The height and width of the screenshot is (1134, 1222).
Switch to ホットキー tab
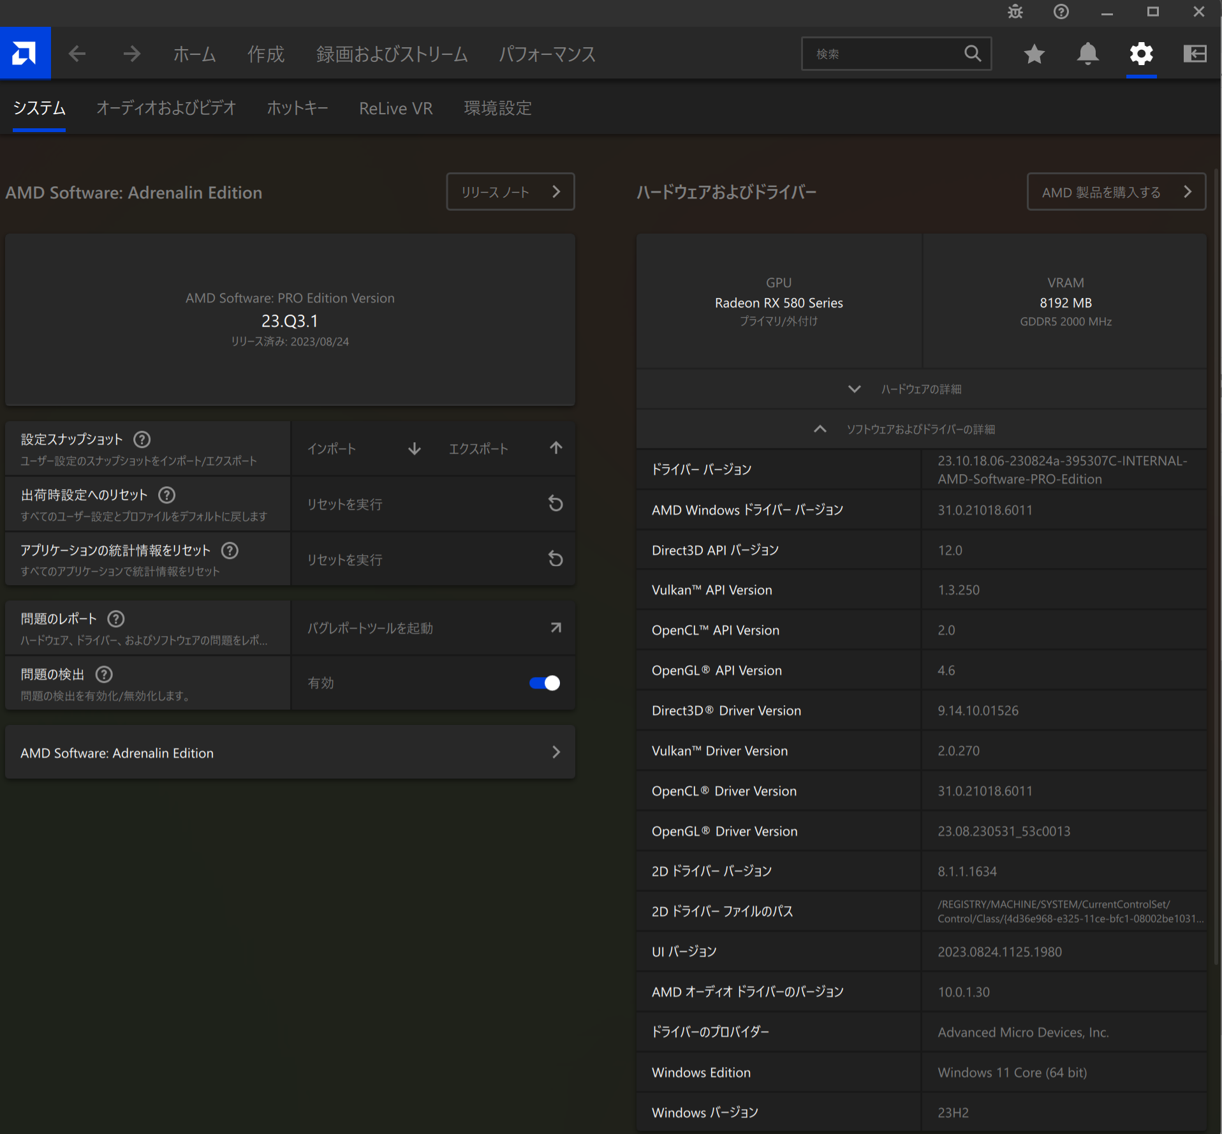[297, 108]
